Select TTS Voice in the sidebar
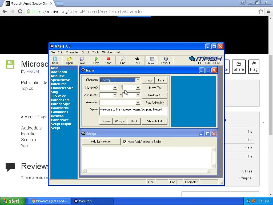 tap(58, 96)
